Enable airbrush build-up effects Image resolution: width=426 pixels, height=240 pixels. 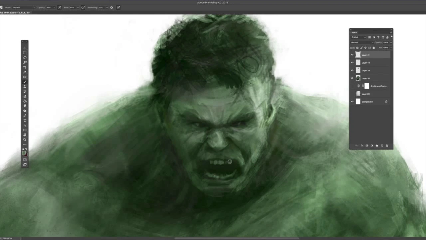(x=83, y=7)
